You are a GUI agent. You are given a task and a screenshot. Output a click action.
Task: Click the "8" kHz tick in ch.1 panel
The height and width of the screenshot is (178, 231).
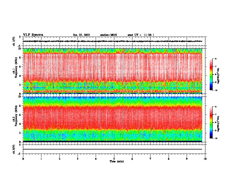(x=20, y=58)
